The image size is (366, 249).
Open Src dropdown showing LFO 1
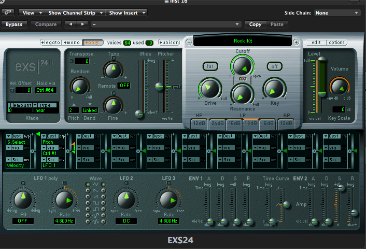click(x=50, y=160)
